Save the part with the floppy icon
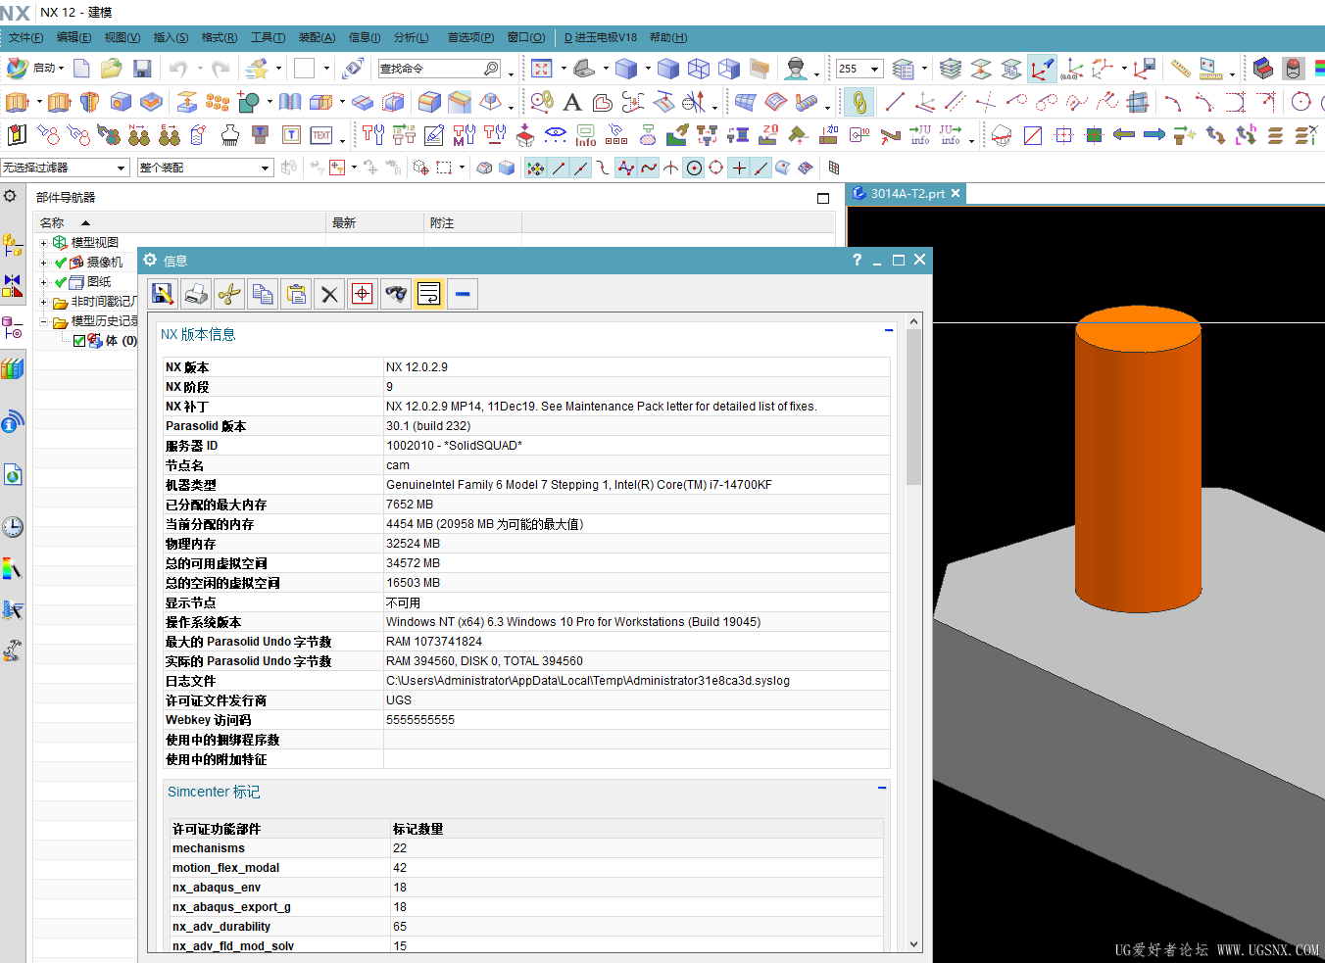This screenshot has width=1325, height=963. pyautogui.click(x=142, y=68)
